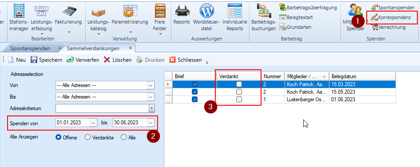Sort by Verdankt column header
Screen dimensions: 420x167
239,76
